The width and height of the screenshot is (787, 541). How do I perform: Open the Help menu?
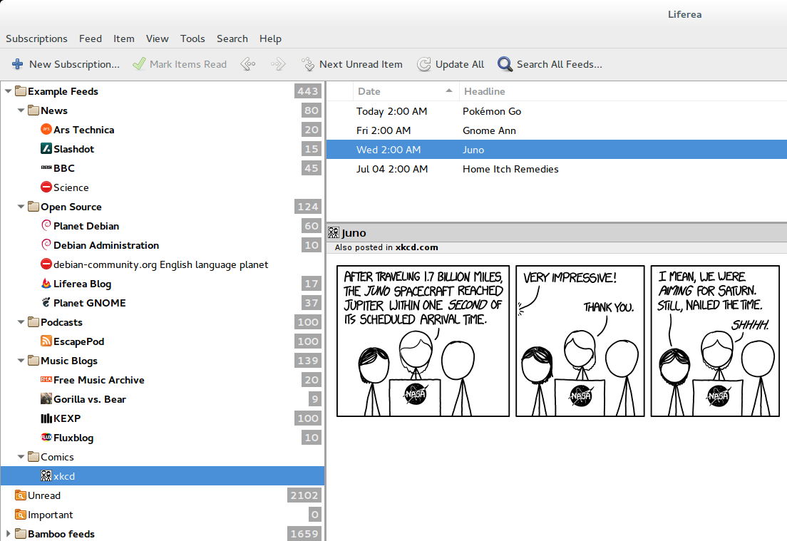271,38
